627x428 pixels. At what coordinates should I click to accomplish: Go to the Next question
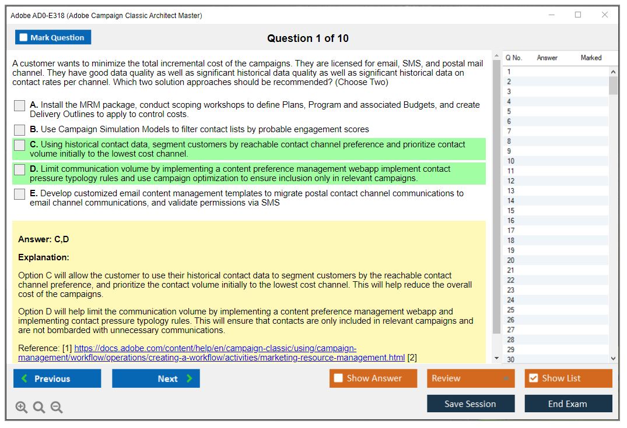156,379
